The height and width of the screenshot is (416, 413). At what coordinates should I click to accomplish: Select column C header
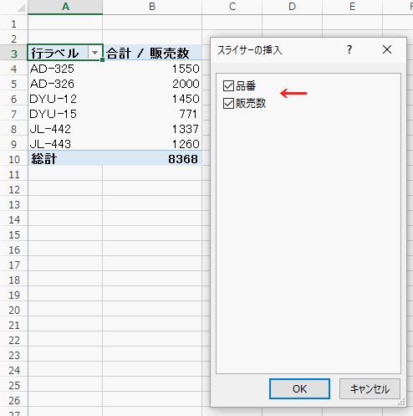coord(232,7)
